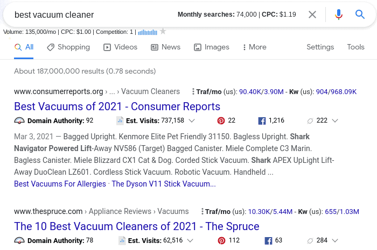Screen dimensions: 377x250
Task: Open Best Vacuums of 2021 Consumer Reports link
Action: 117,106
